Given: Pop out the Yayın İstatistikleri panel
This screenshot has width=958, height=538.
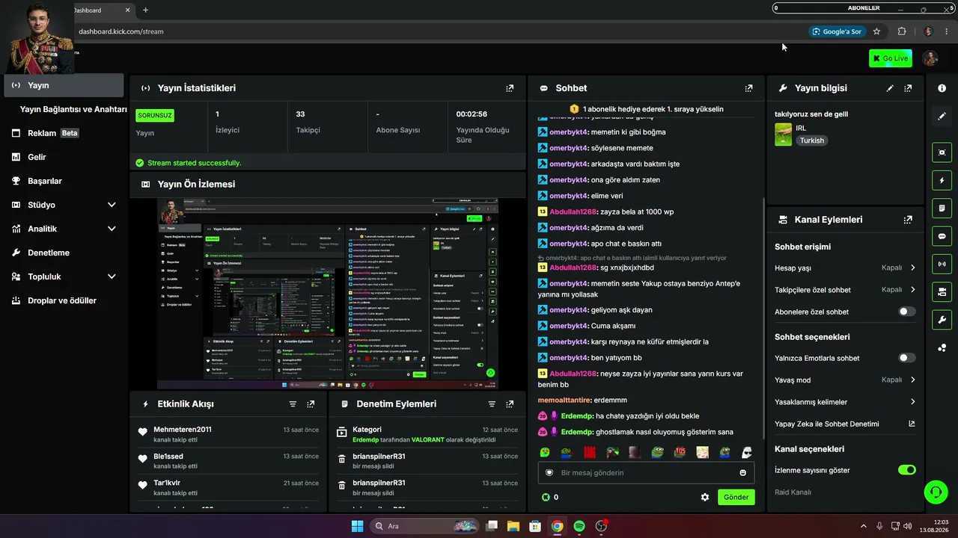Looking at the screenshot, I should point(510,88).
